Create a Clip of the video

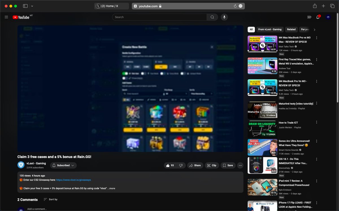point(212,165)
